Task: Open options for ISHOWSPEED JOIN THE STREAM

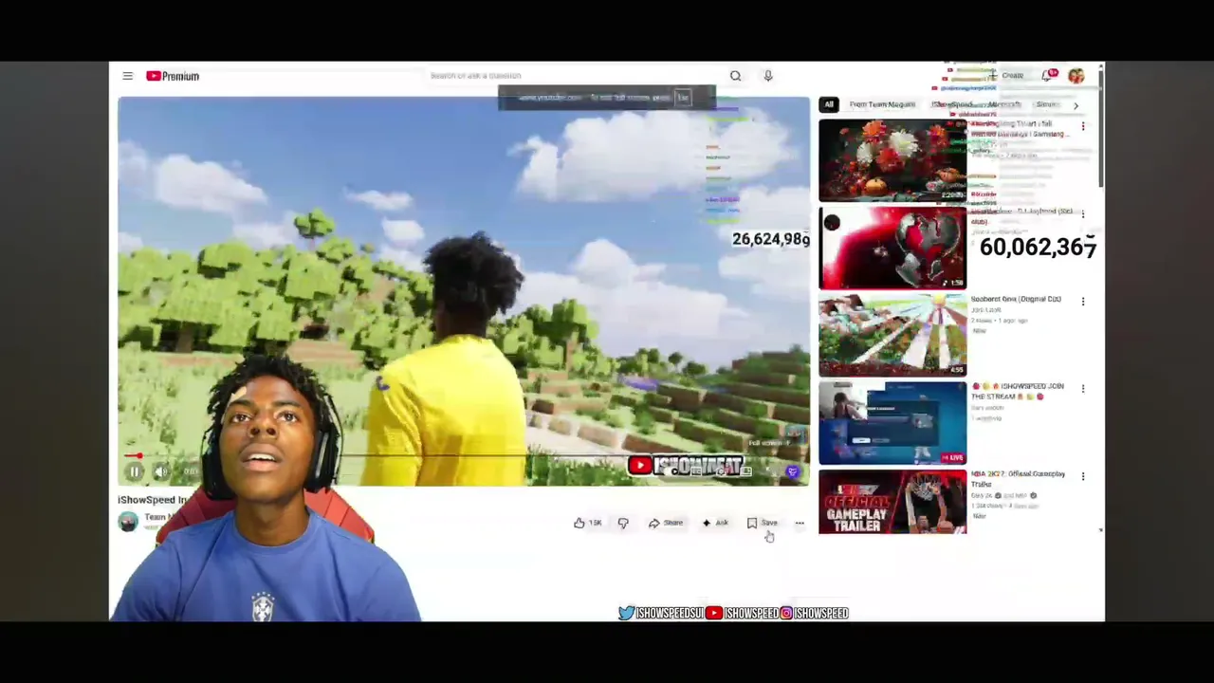Action: [x=1083, y=389]
